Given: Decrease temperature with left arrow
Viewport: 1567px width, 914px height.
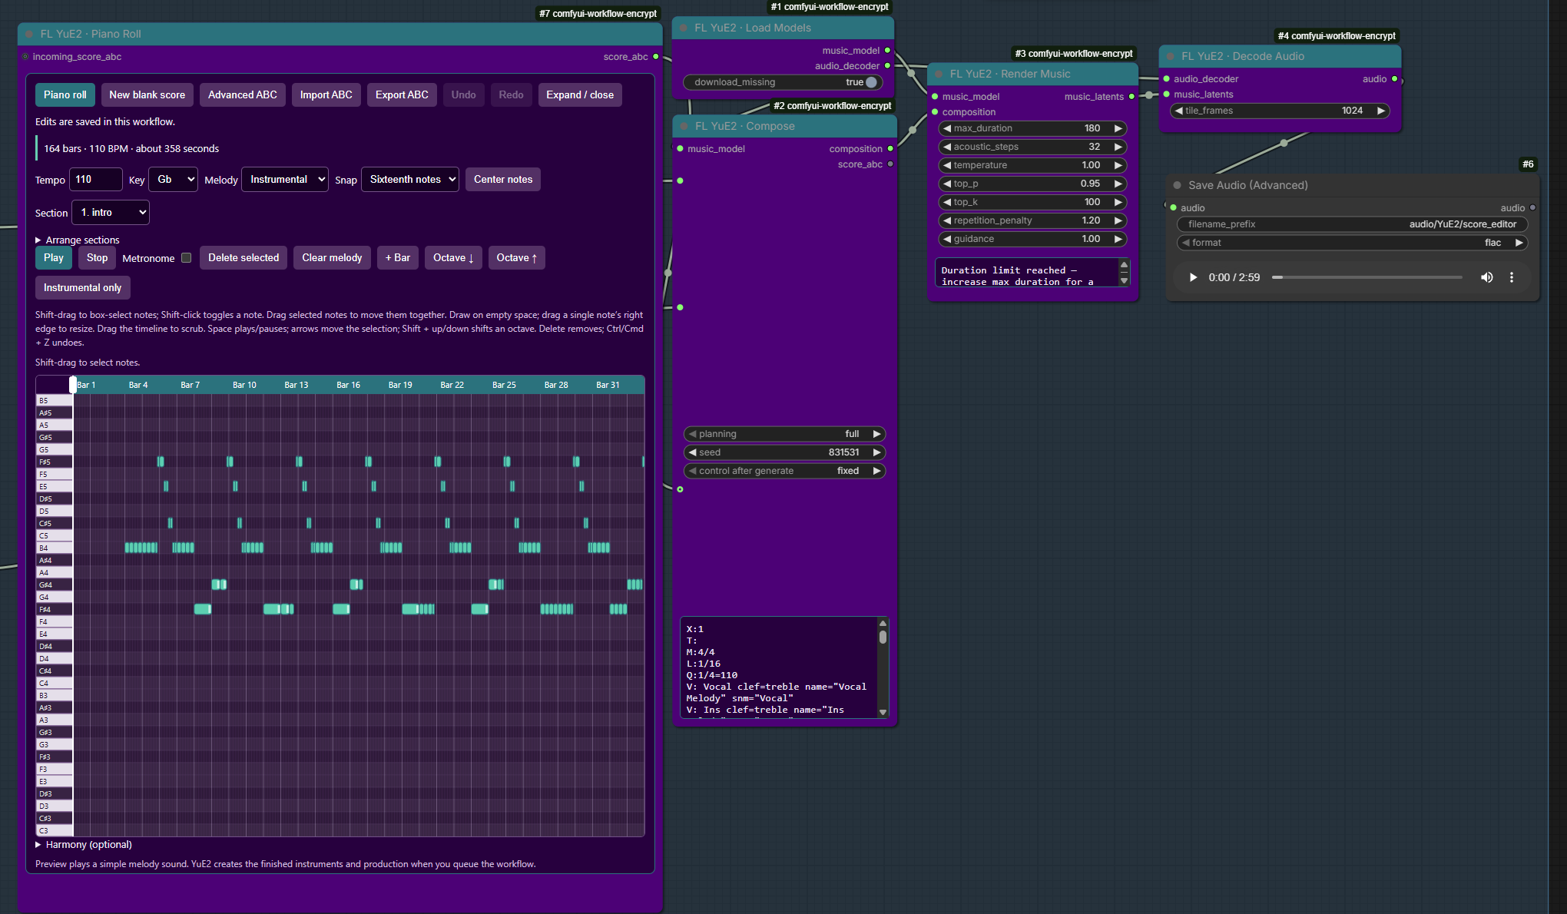Looking at the screenshot, I should pyautogui.click(x=947, y=165).
